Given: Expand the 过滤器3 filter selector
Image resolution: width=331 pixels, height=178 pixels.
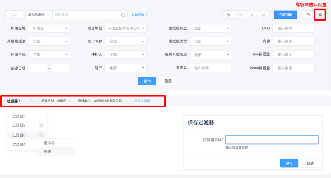Looking at the screenshot, I should pyautogui.click(x=32, y=101).
